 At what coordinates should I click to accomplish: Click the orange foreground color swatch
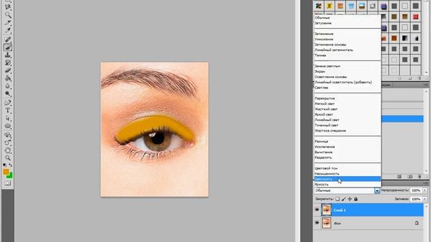(x=6, y=172)
